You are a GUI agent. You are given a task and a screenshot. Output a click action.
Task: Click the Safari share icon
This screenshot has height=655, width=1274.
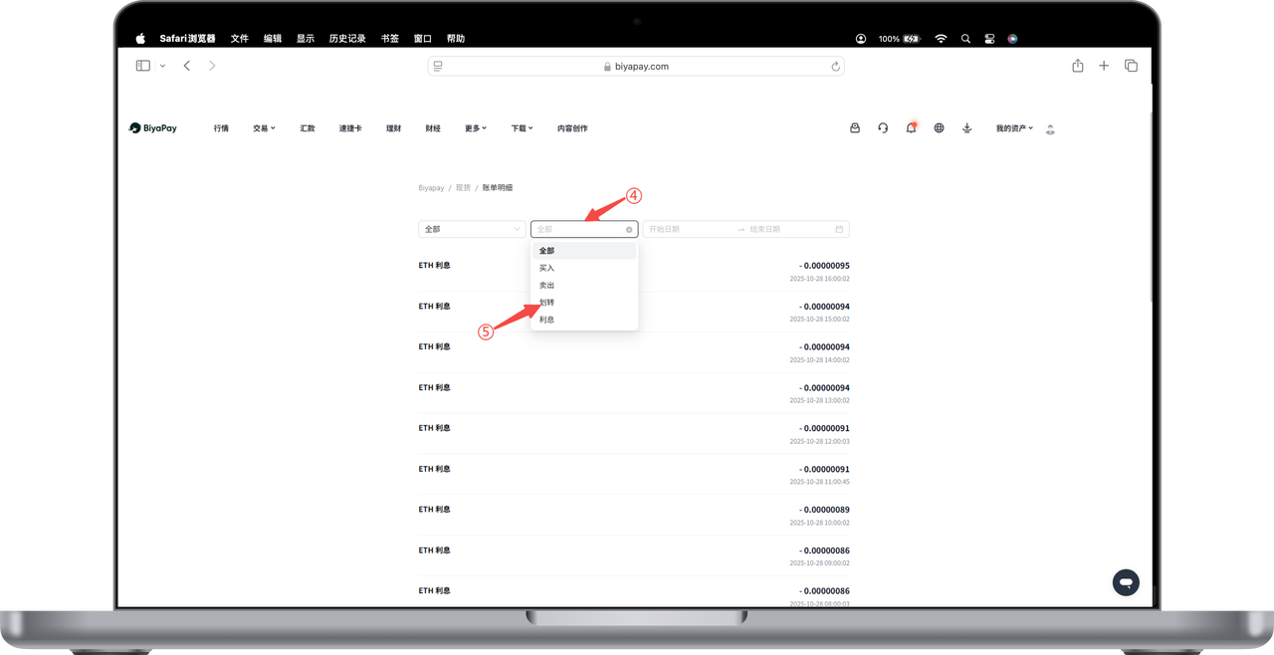[x=1078, y=66]
